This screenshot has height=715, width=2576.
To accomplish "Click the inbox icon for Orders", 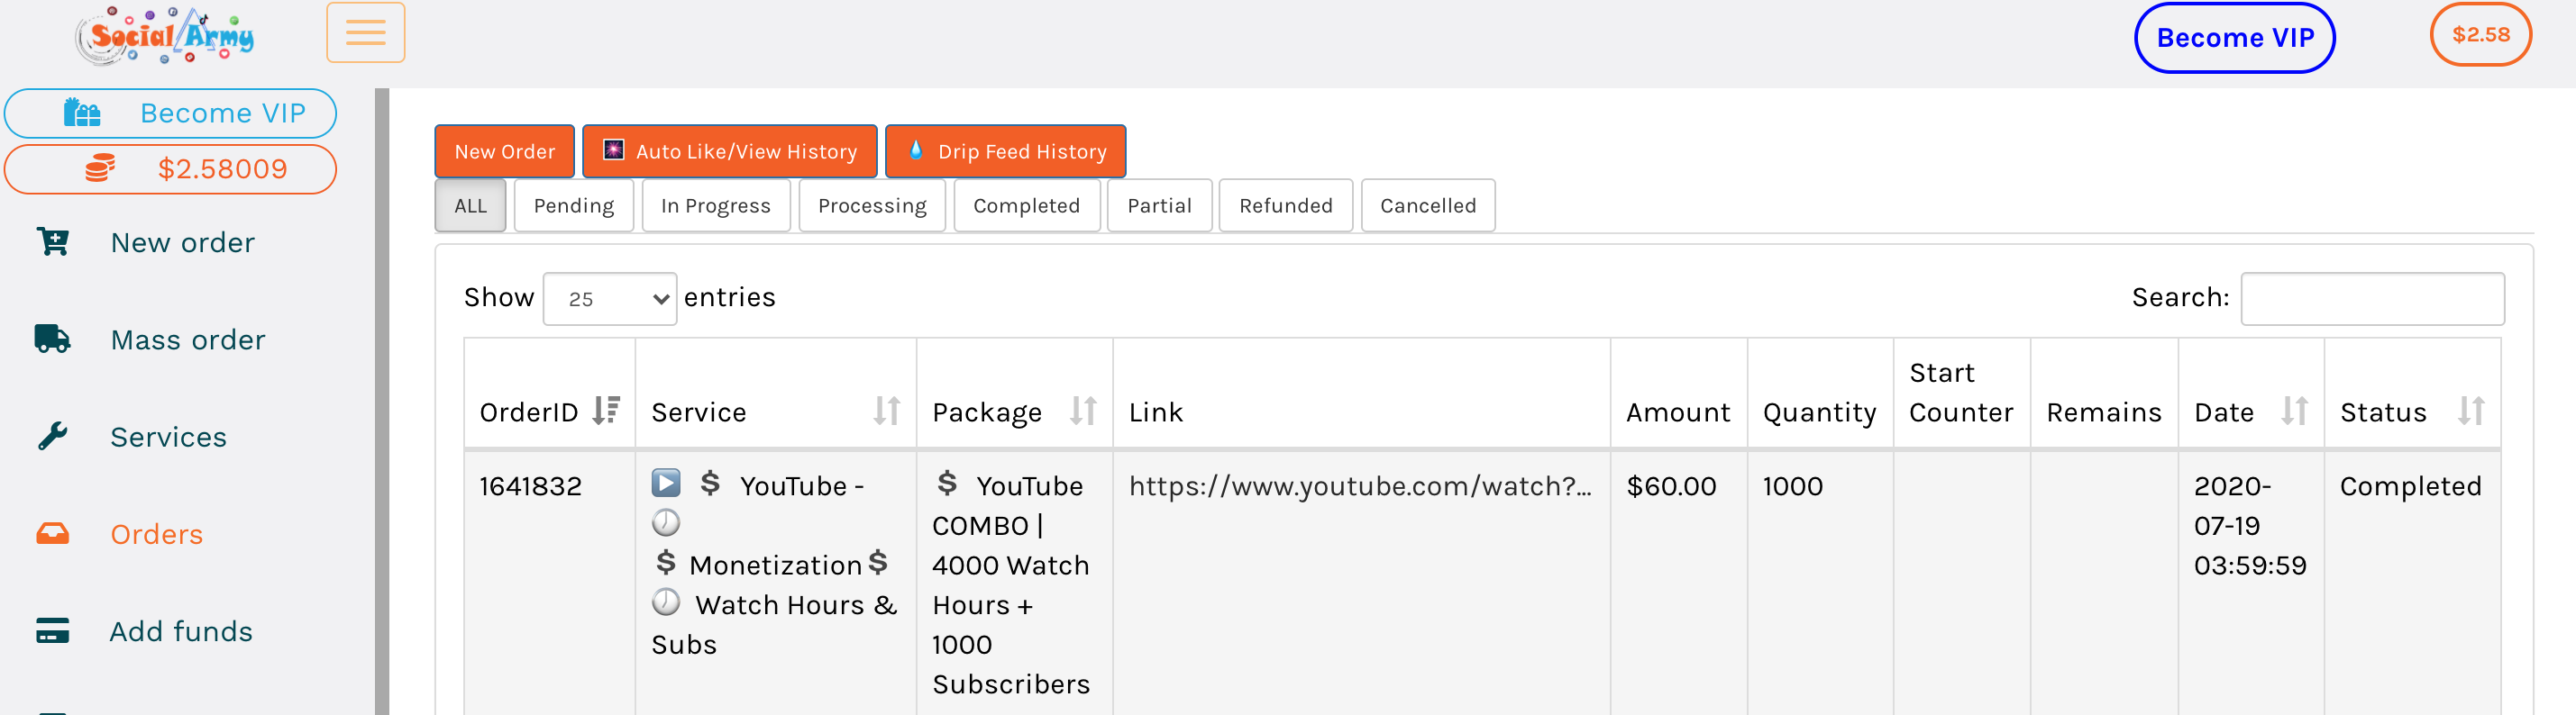I will [x=53, y=533].
